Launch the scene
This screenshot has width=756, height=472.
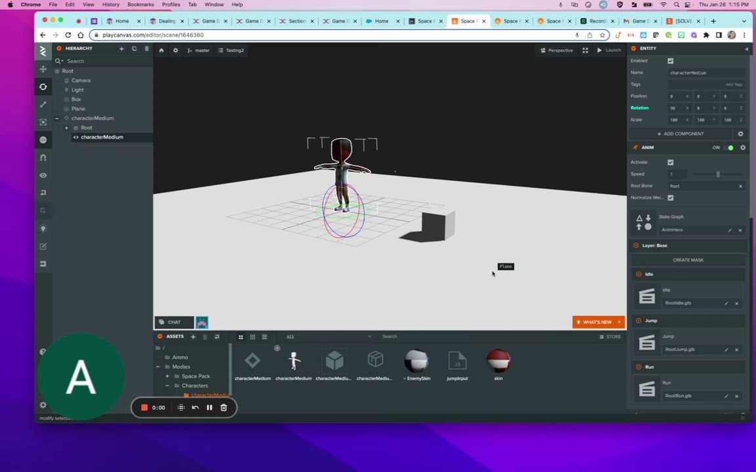tap(609, 50)
